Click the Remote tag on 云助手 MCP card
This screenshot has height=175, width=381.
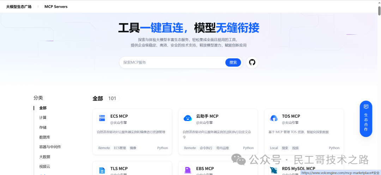(x=190, y=148)
